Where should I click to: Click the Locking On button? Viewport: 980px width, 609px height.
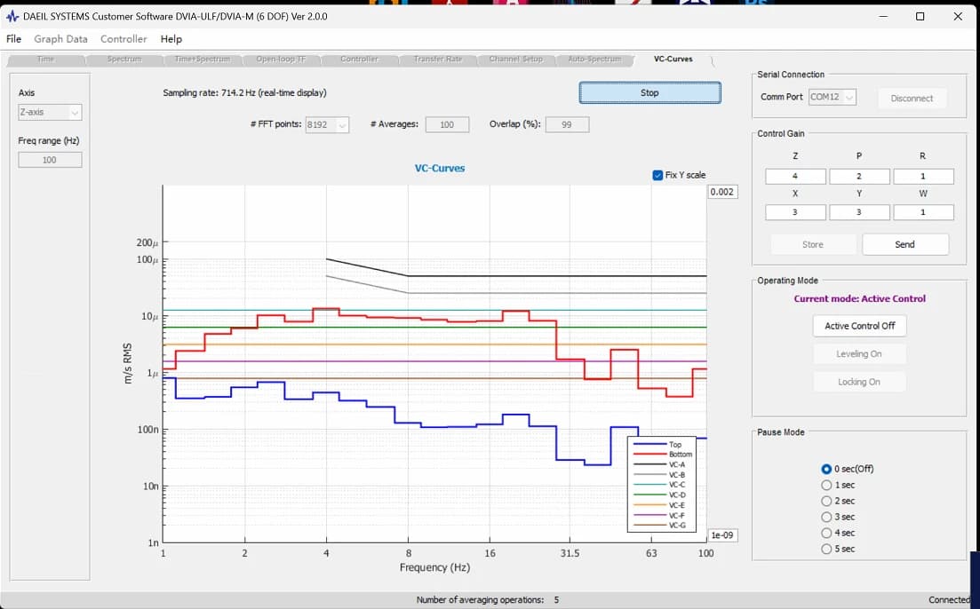(859, 382)
